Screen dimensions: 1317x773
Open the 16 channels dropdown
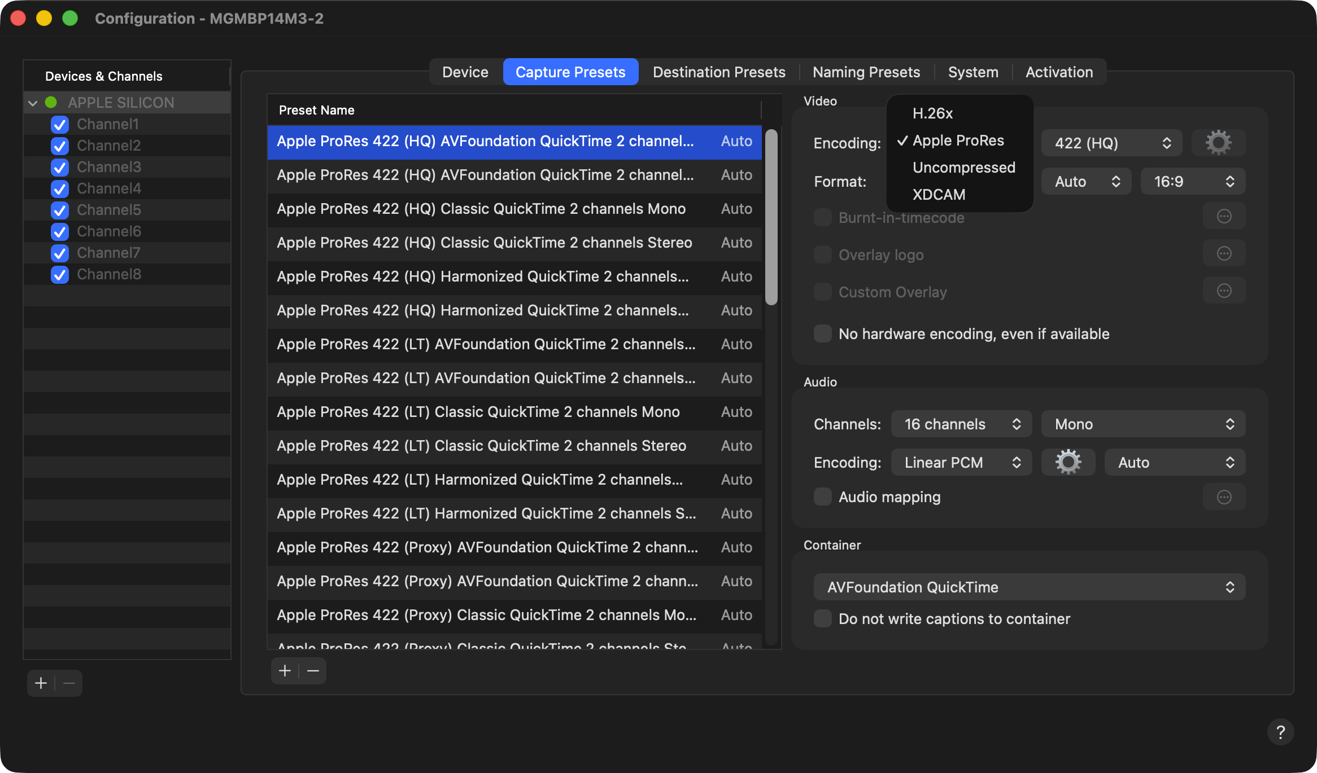click(961, 424)
